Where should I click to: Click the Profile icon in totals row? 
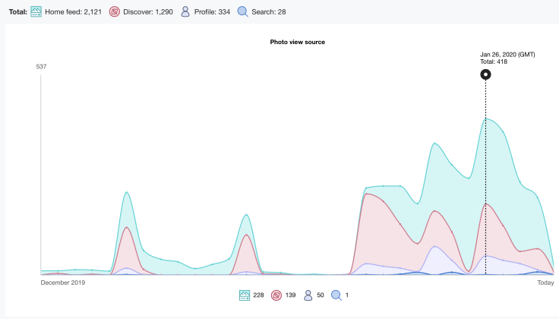coord(185,11)
